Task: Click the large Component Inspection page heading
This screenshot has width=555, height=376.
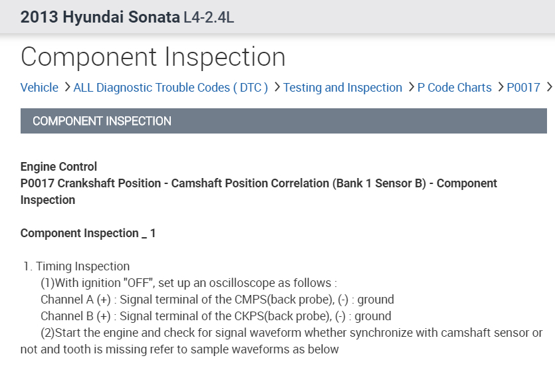Action: click(x=153, y=57)
